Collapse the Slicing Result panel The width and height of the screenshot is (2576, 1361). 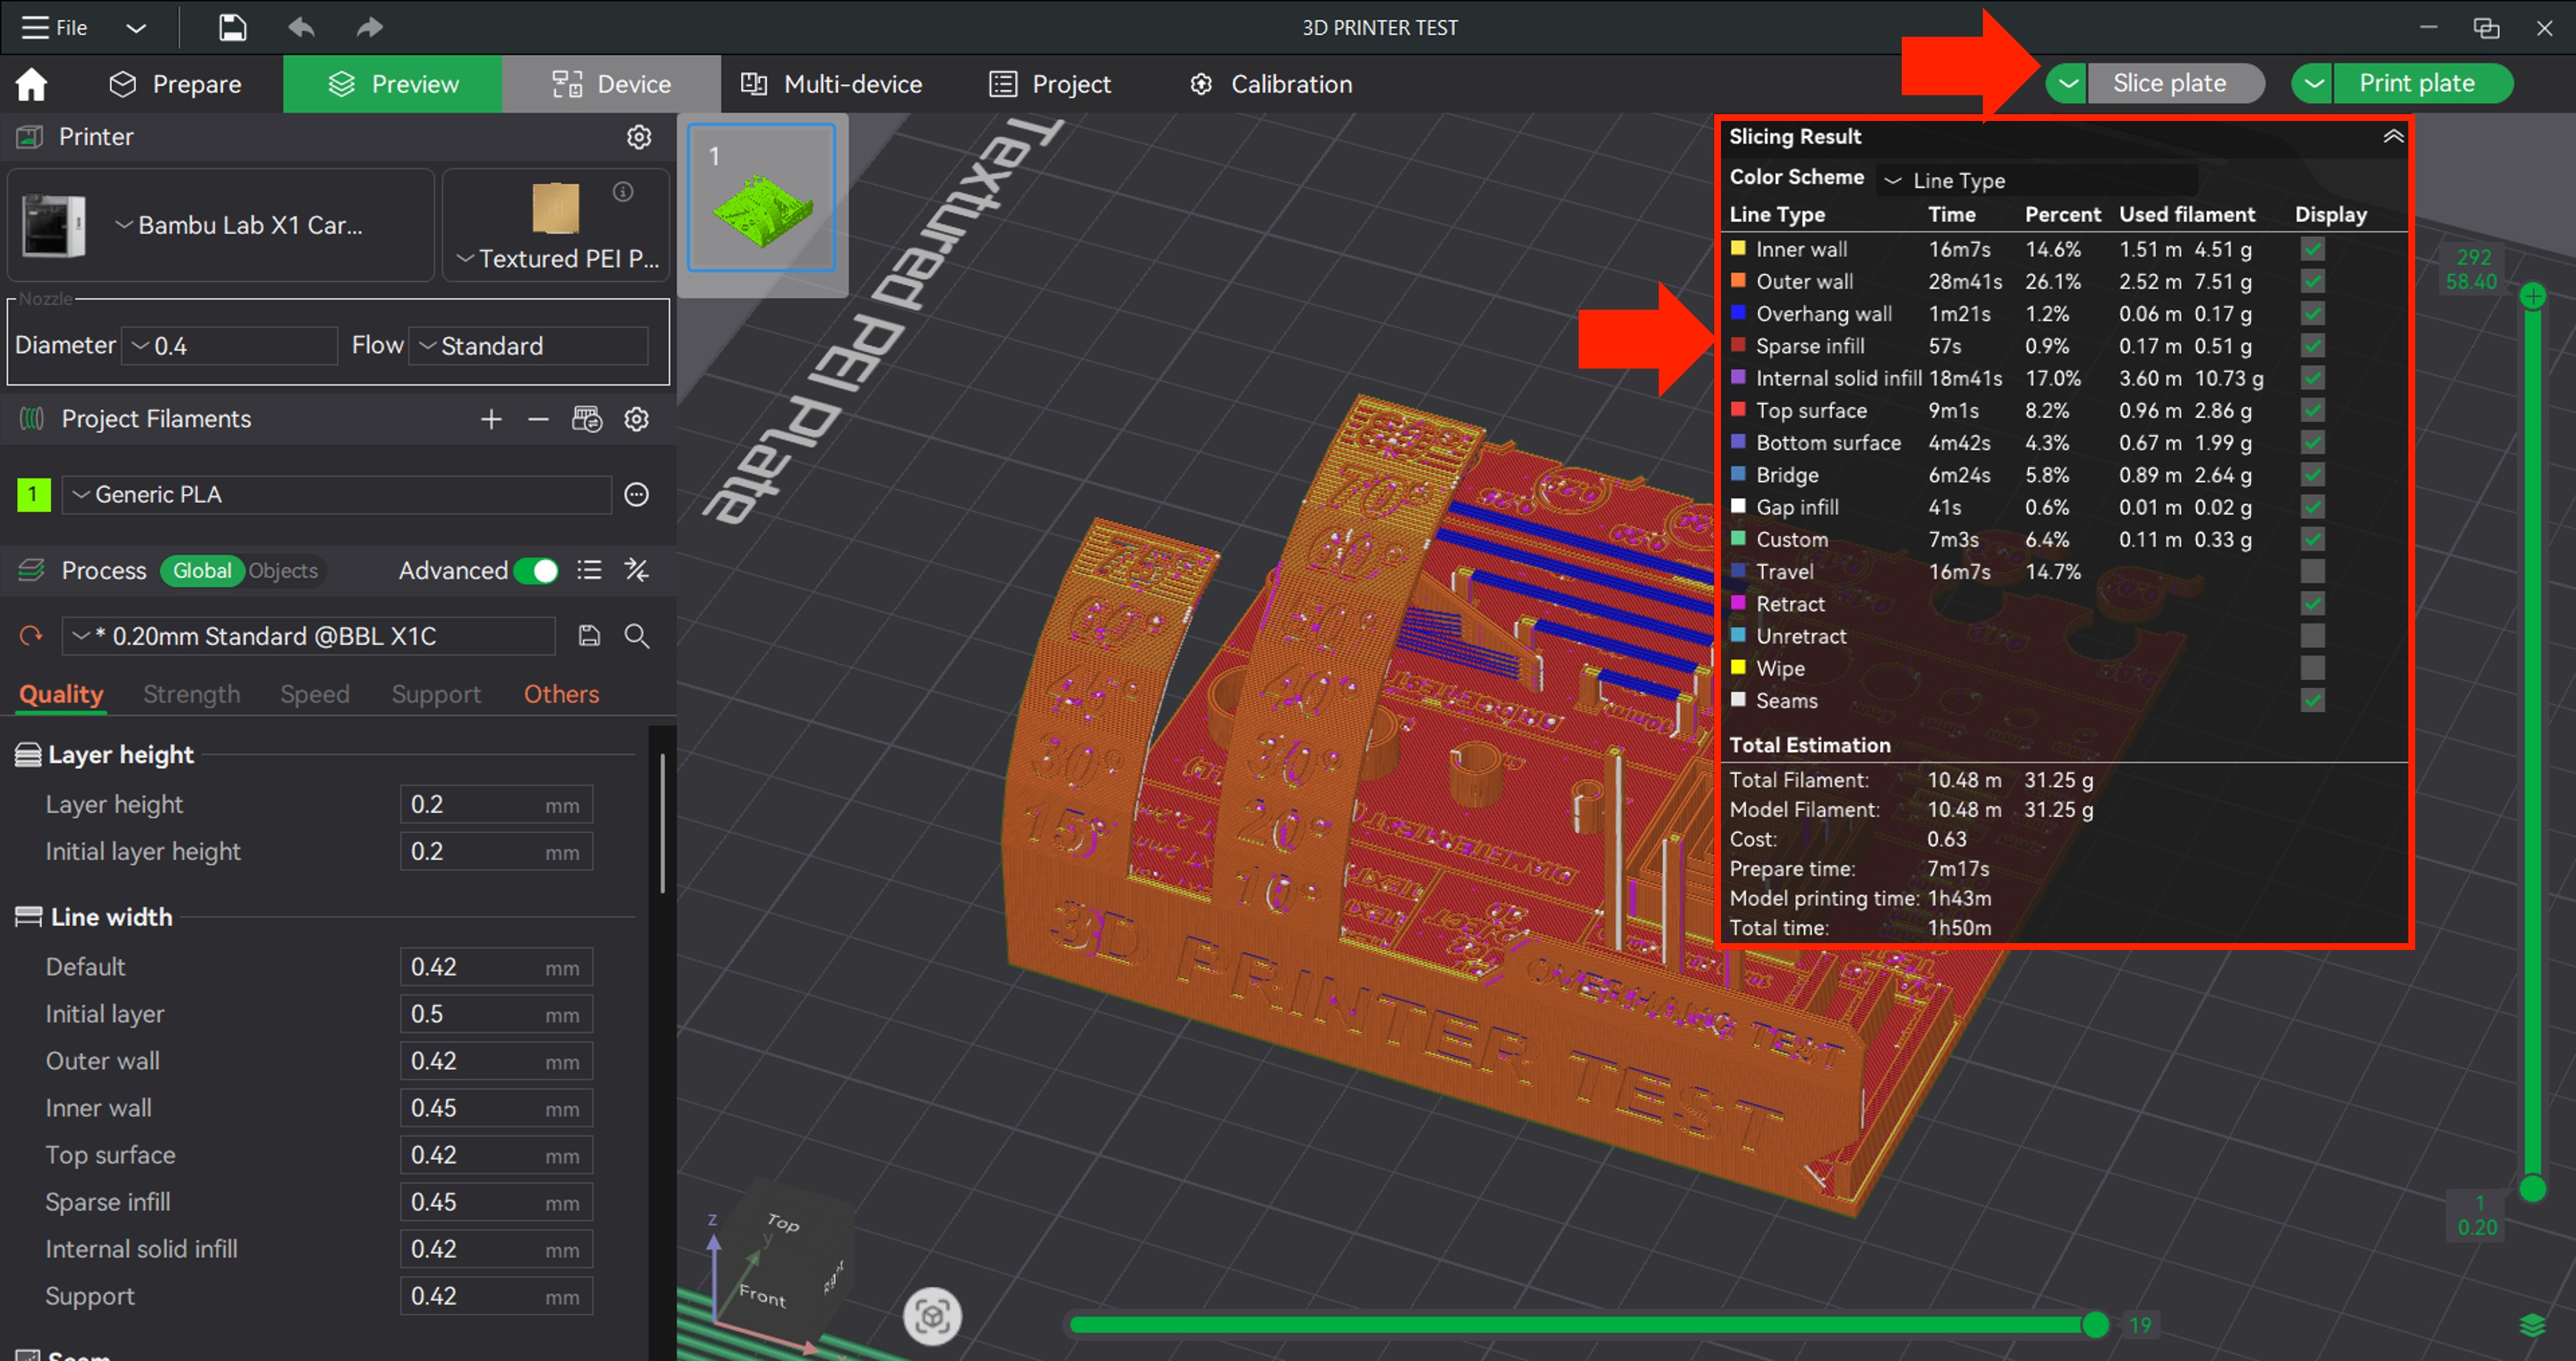tap(2392, 137)
